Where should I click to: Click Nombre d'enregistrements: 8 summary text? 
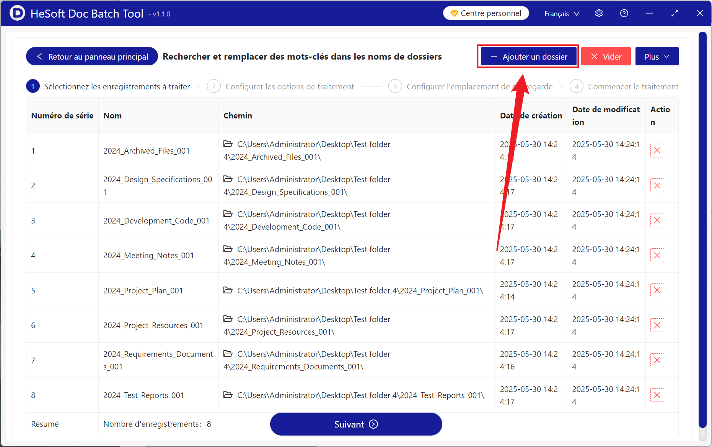[157, 424]
